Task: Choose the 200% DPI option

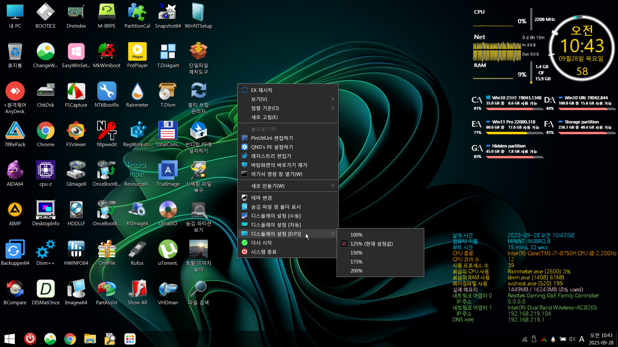Action: pos(380,271)
